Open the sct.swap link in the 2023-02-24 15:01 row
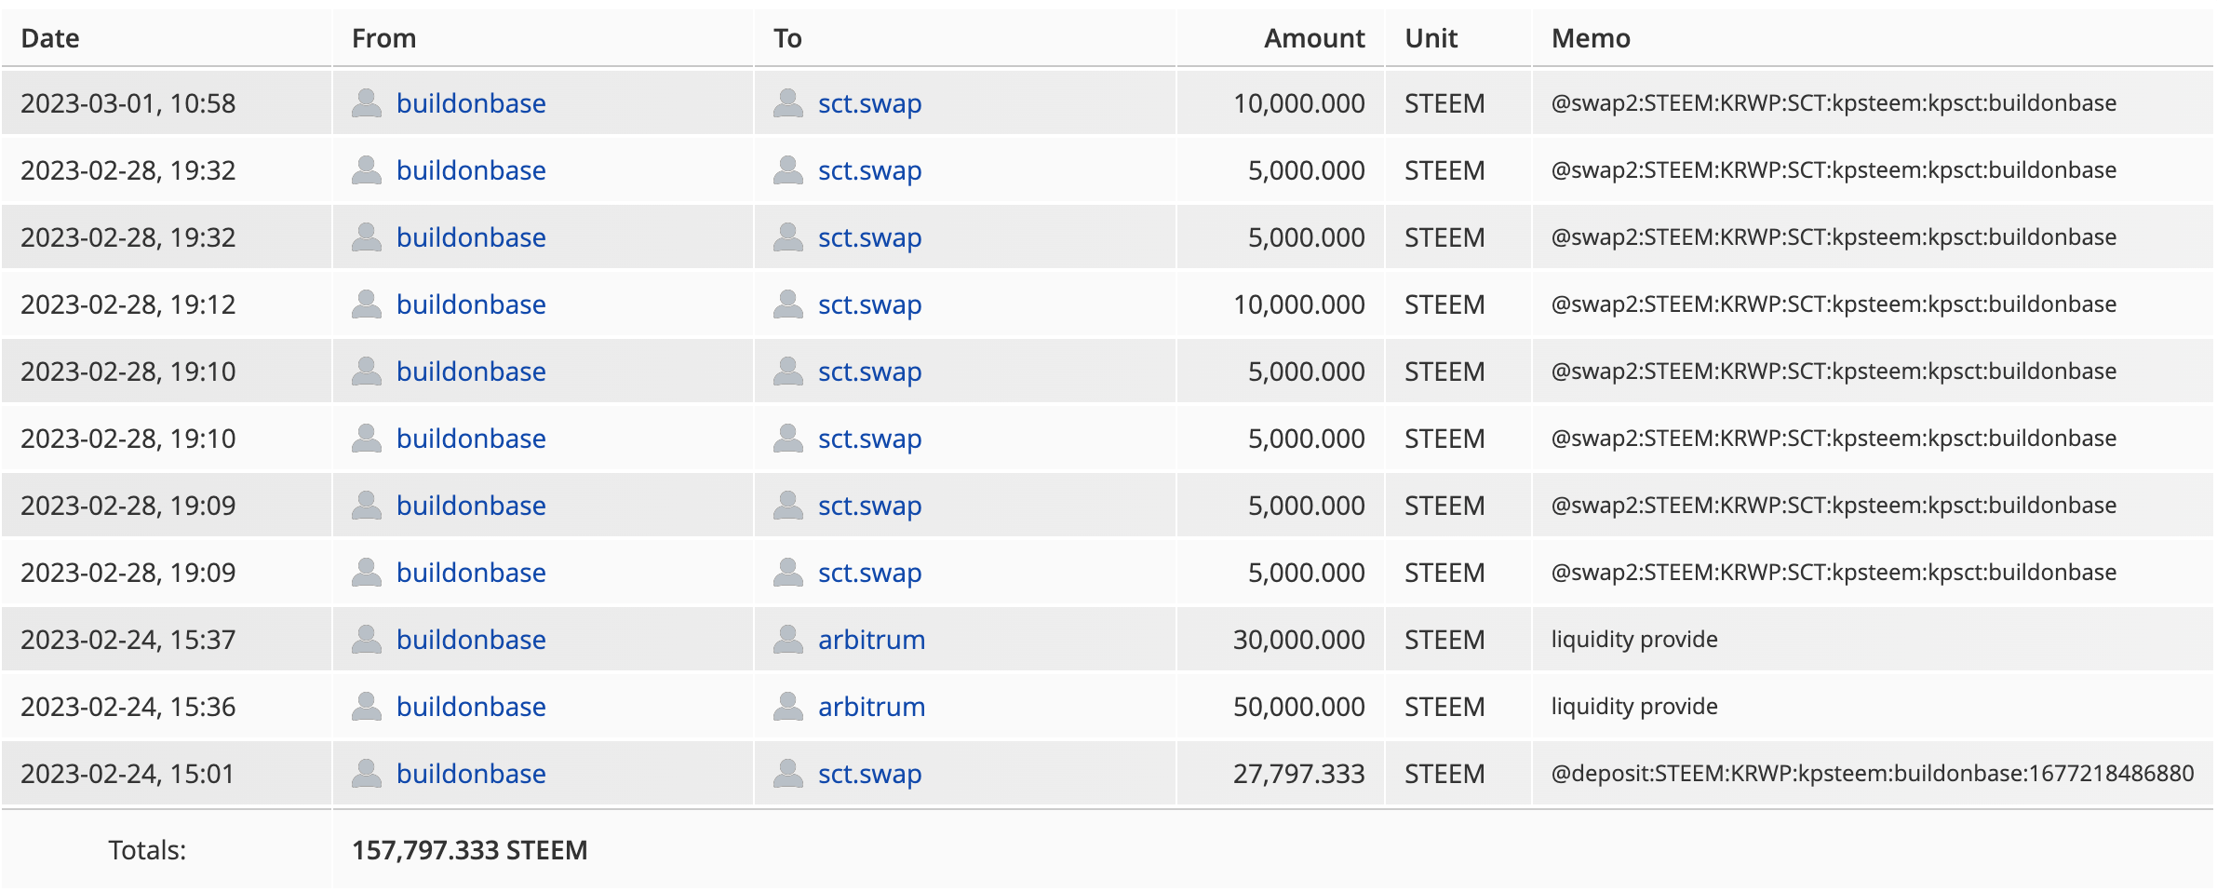 [869, 774]
